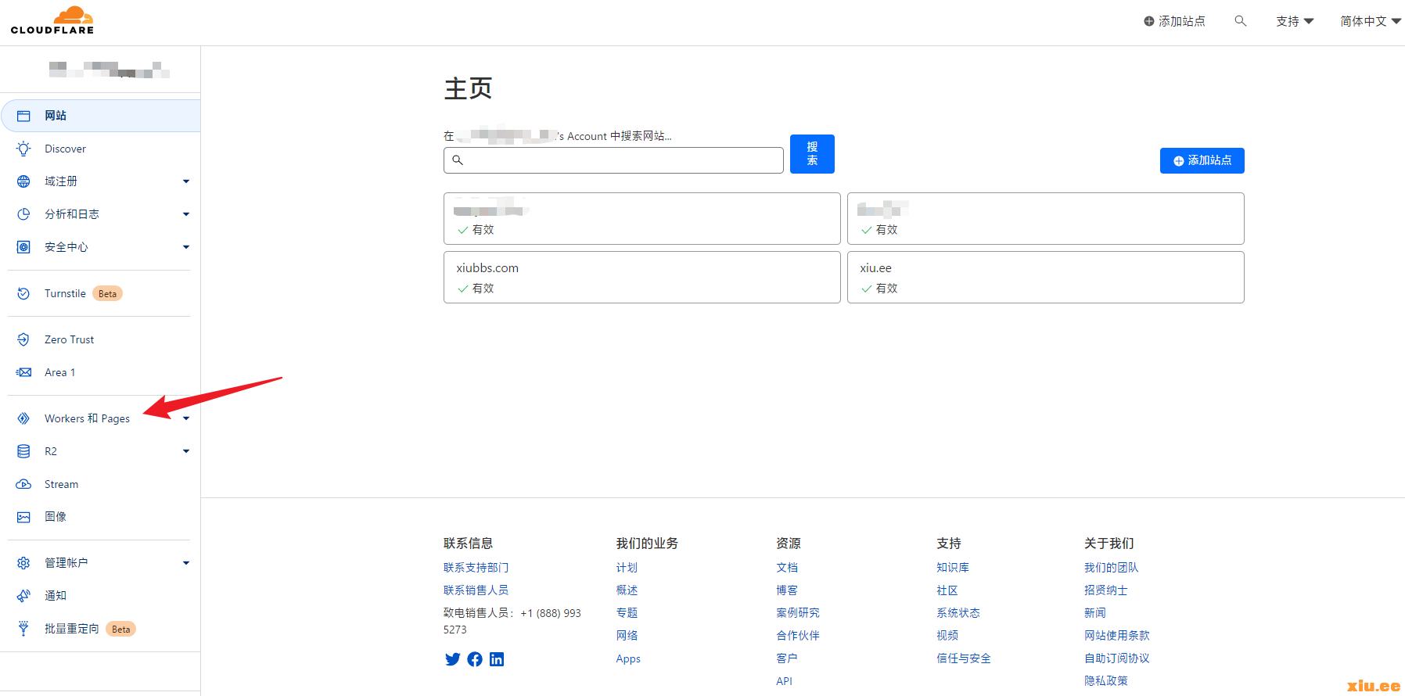Click the Stream cloud icon
1405x696 pixels.
coord(23,484)
